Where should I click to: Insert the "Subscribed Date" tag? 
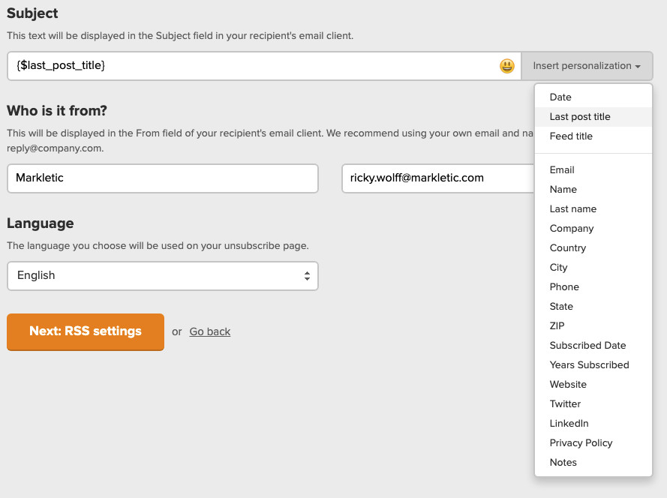pyautogui.click(x=587, y=345)
